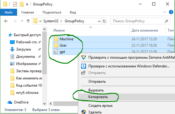
Task: Choose Копировать from the context menu
Action: point(127,97)
